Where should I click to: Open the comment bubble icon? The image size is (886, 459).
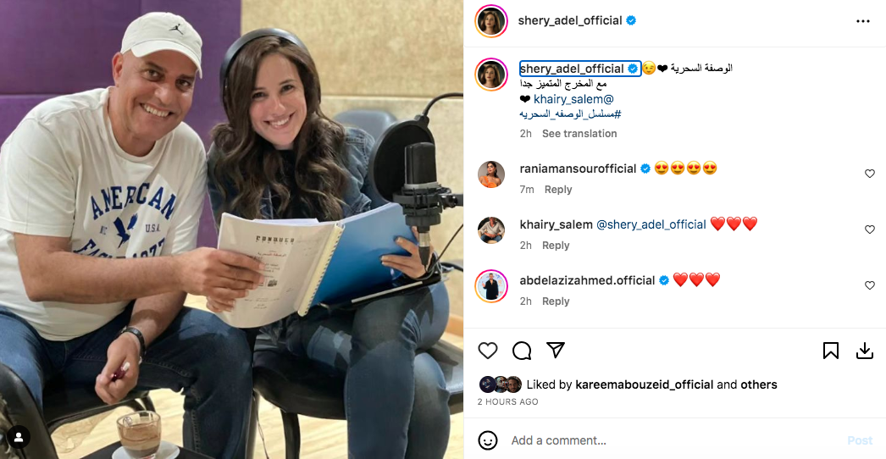click(522, 351)
